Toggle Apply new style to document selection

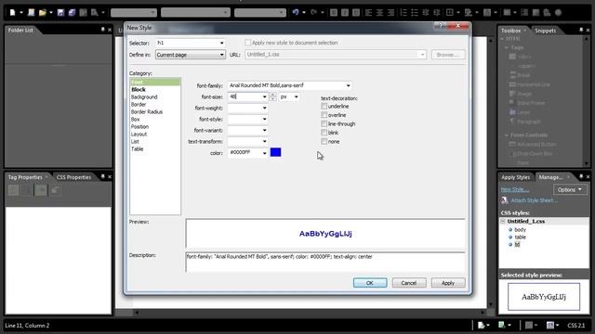click(248, 43)
